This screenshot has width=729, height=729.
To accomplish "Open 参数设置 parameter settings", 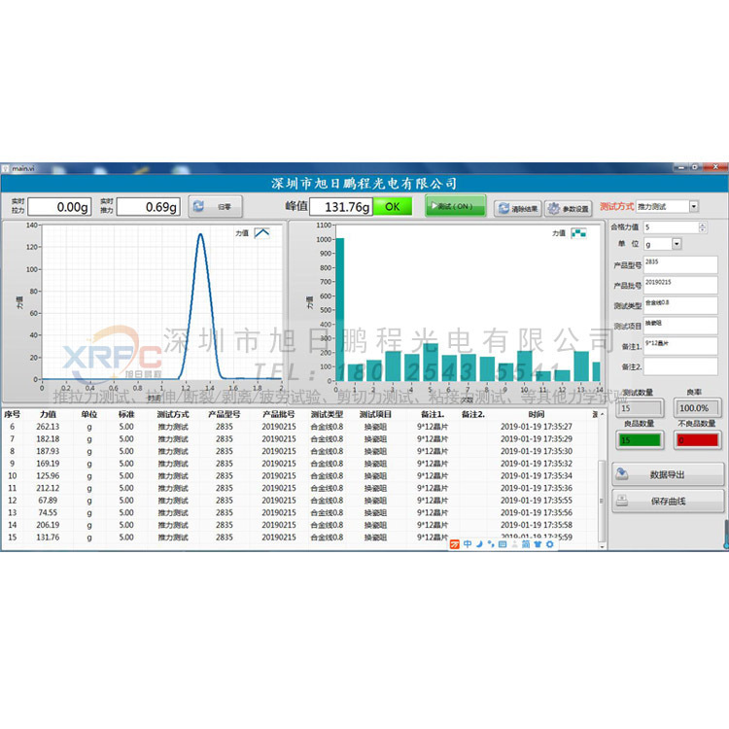I will [x=569, y=209].
